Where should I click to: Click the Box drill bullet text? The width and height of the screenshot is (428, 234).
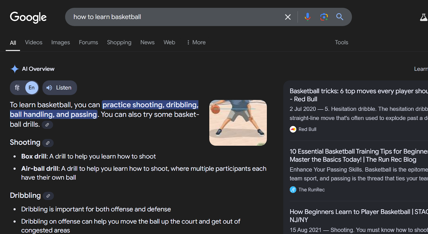(x=89, y=156)
